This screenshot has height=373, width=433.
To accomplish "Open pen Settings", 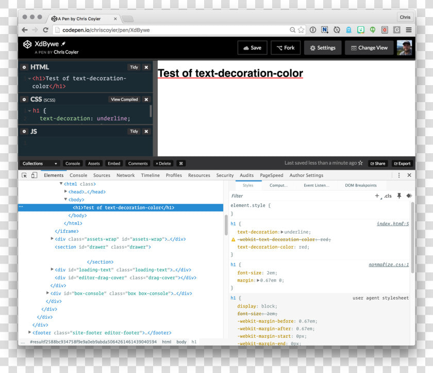I will [323, 48].
